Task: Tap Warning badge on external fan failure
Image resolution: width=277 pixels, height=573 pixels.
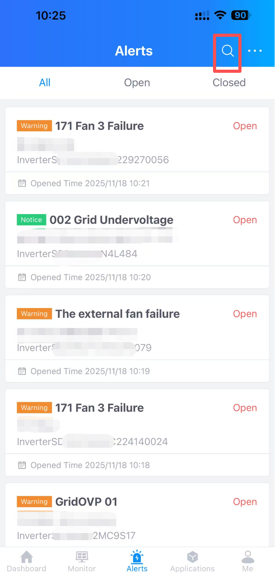Action: (34, 314)
